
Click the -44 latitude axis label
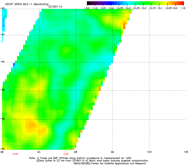pyautogui.click(x=2, y=62)
